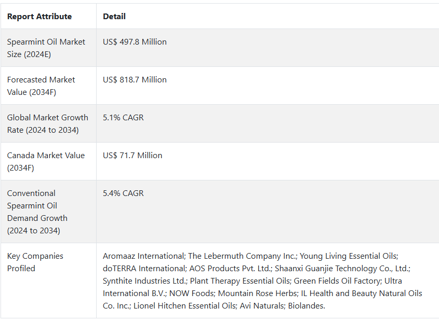This screenshot has height=322, width=439.
Task: Select the Forecasted Market Value (2034F) cell
Action: point(49,86)
